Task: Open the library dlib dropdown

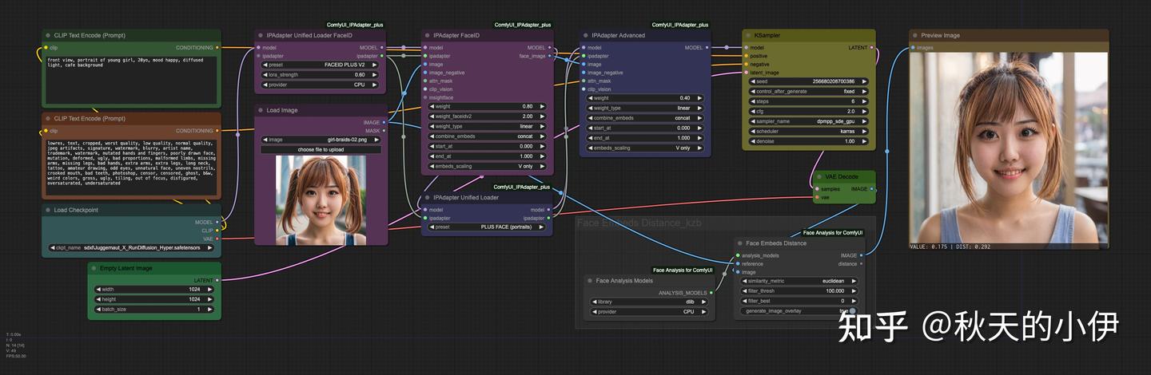Action: click(648, 302)
